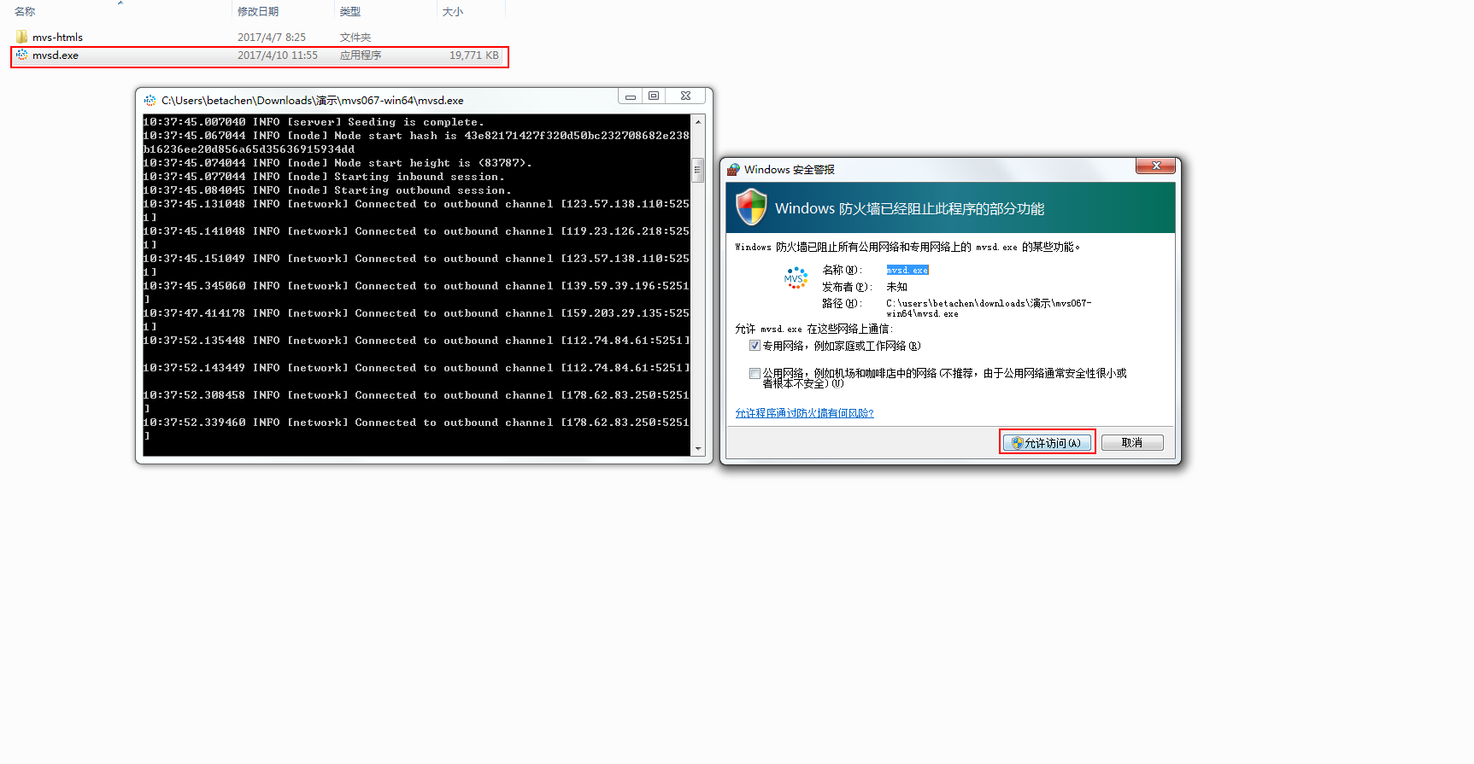This screenshot has height=764, width=1474.
Task: Click Allow access button in firewall dialog
Action: point(1047,442)
